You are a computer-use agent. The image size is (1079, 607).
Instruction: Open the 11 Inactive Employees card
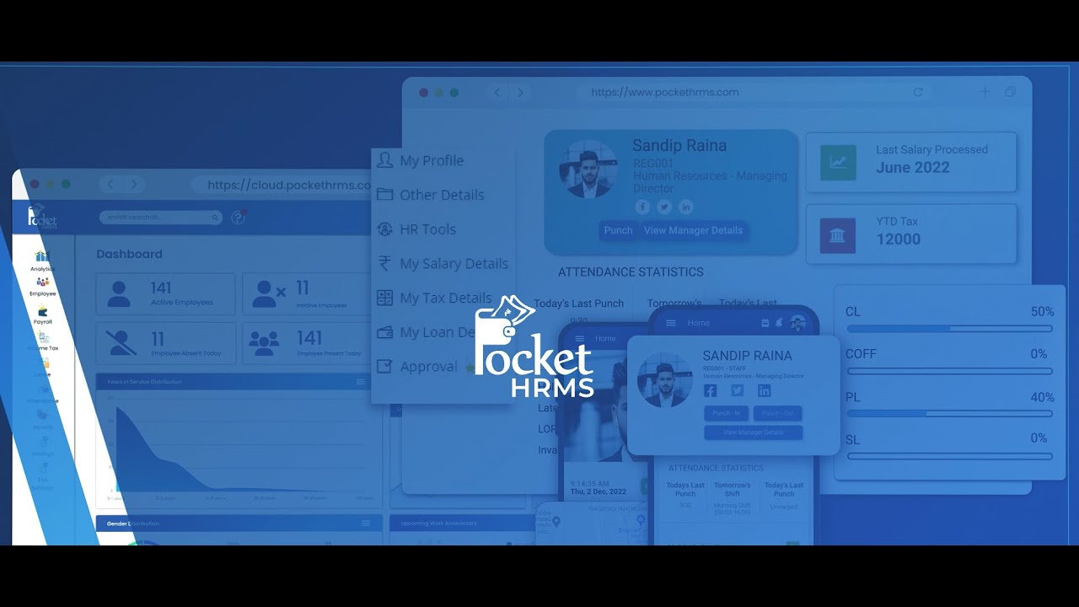click(x=307, y=293)
